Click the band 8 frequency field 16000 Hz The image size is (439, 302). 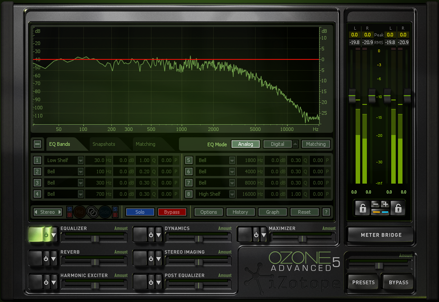pyautogui.click(x=250, y=194)
